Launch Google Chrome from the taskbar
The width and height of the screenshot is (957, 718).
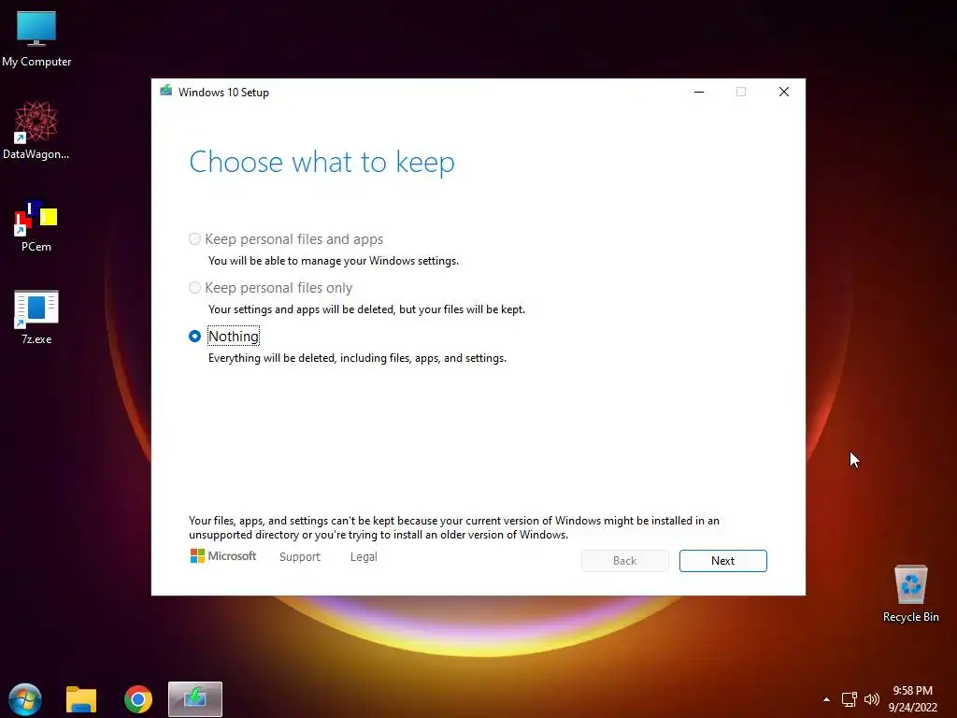pyautogui.click(x=138, y=699)
